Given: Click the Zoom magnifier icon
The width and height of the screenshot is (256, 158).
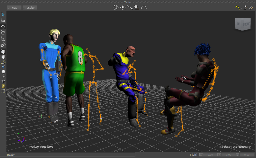Looking at the screenshot, I should pos(137,7).
